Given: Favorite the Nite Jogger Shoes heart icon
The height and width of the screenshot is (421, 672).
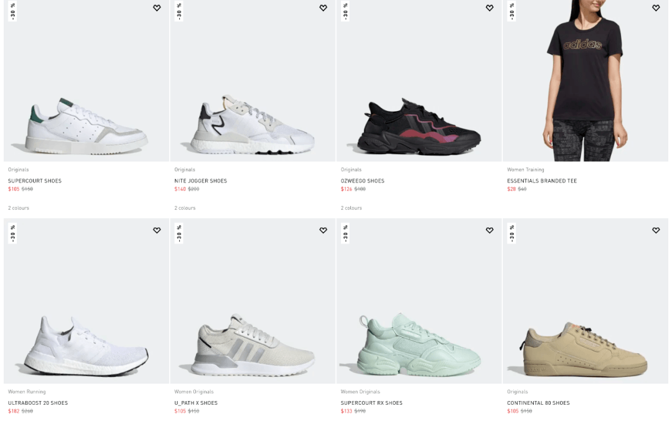Looking at the screenshot, I should pos(323,7).
